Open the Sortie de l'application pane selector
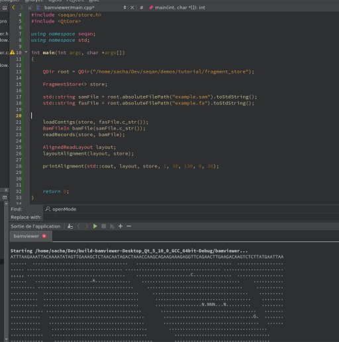This screenshot has width=339, height=342. (x=36, y=226)
